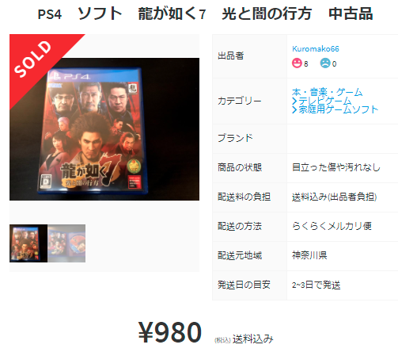This screenshot has height=356, width=398.
Task: Click the 目立った傷や汚れなし condition text
Action: (336, 167)
